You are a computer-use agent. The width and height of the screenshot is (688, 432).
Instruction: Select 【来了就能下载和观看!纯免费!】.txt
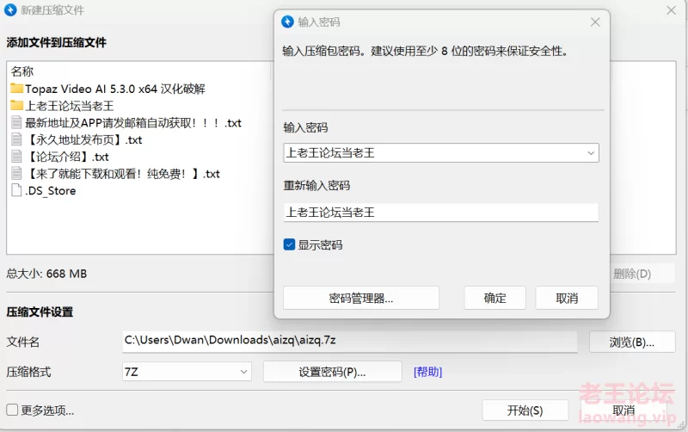tap(122, 174)
